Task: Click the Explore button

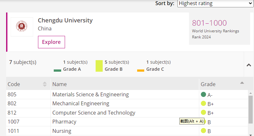Action: [52, 42]
